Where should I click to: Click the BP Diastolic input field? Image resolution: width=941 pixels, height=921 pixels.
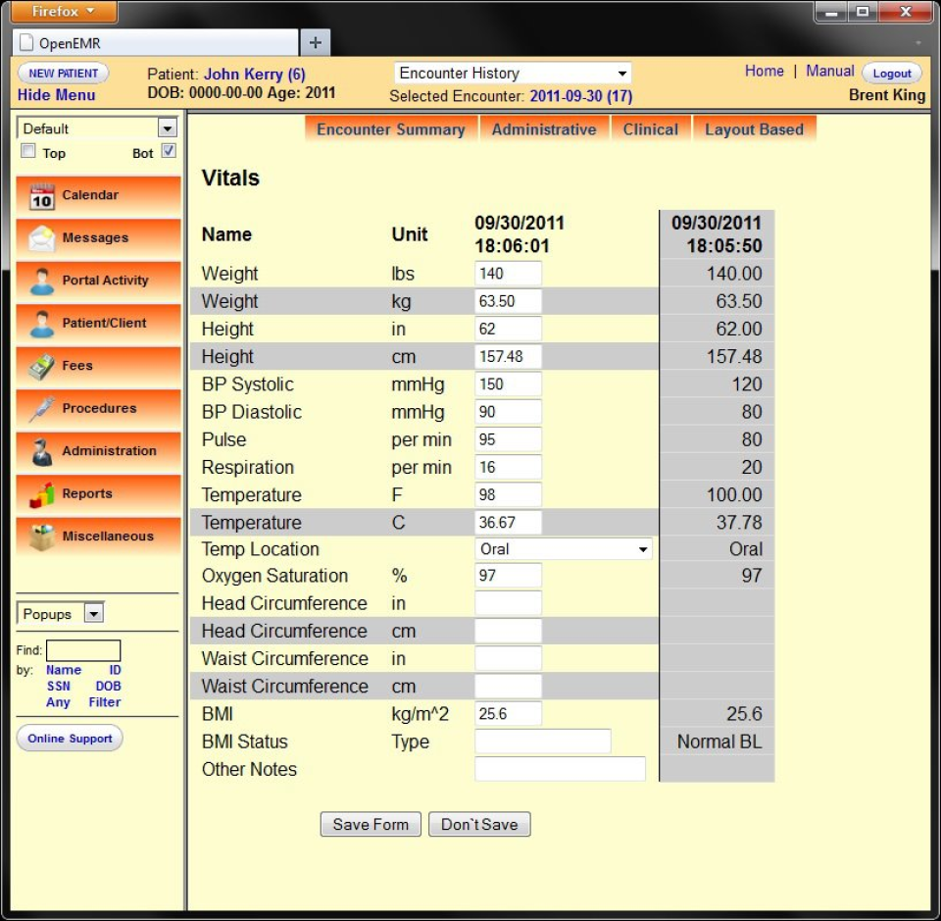coord(508,411)
